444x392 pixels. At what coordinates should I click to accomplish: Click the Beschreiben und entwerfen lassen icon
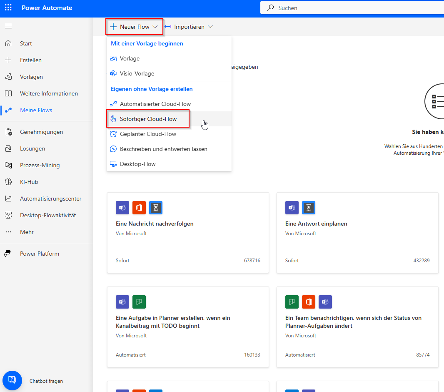pyautogui.click(x=113, y=149)
